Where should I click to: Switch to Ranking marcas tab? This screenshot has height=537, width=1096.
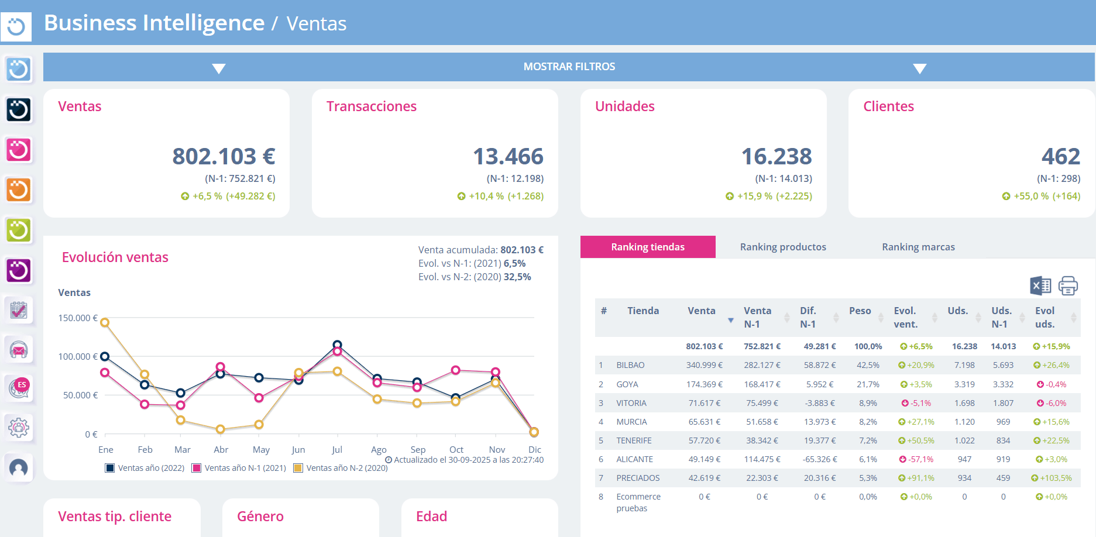click(x=918, y=247)
